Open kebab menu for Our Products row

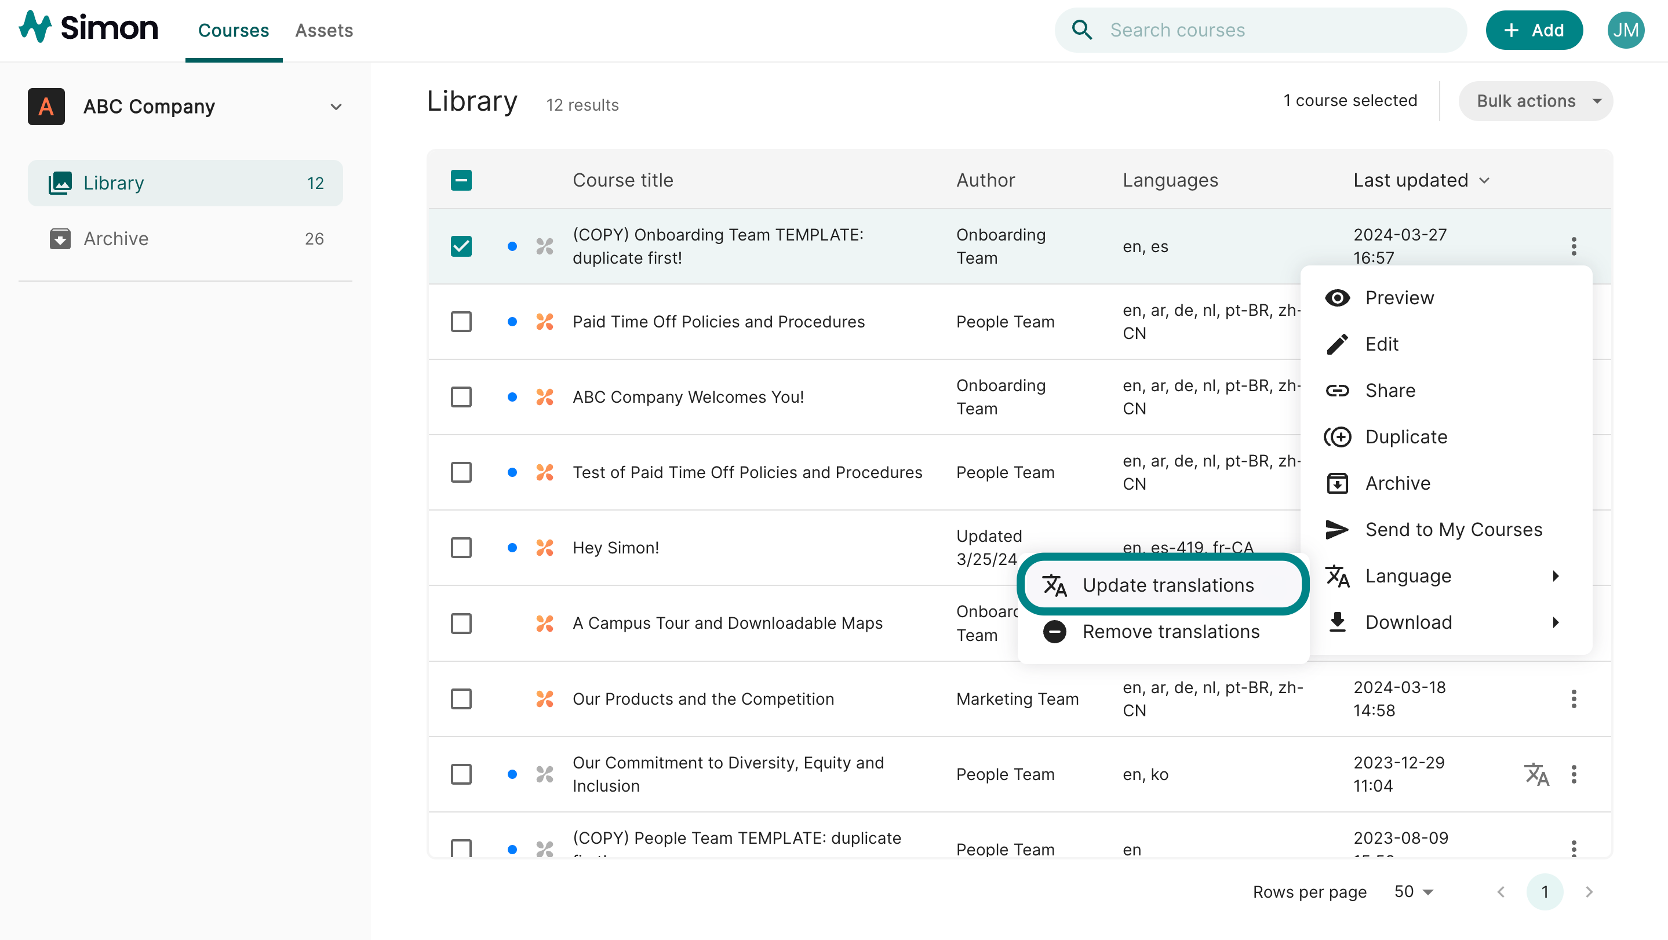coord(1574,698)
